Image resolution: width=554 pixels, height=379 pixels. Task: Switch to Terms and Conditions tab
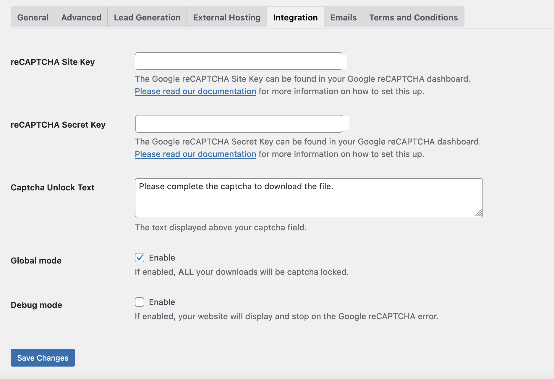coord(414,17)
